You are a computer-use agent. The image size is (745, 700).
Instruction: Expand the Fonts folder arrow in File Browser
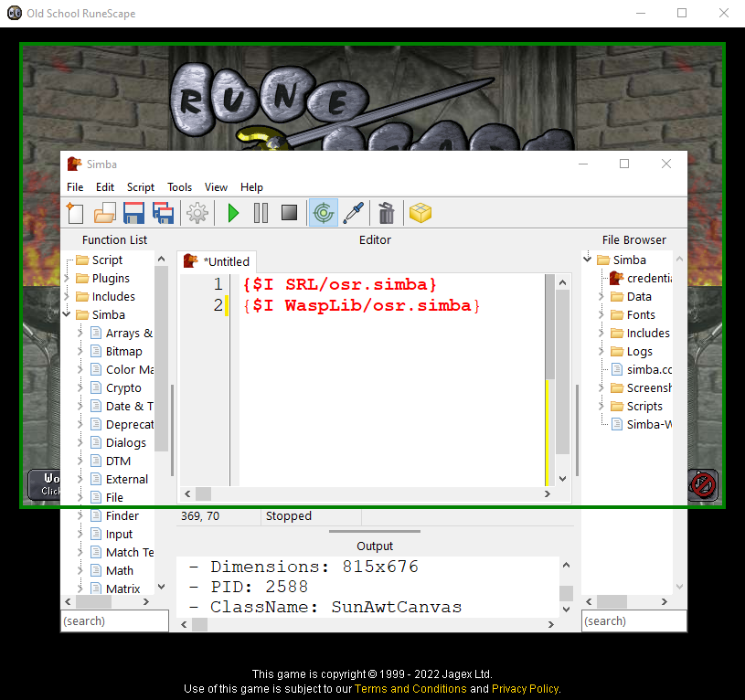601,314
